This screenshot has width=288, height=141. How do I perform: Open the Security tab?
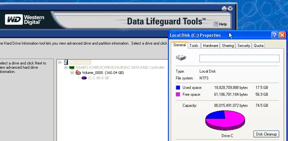coord(244,46)
